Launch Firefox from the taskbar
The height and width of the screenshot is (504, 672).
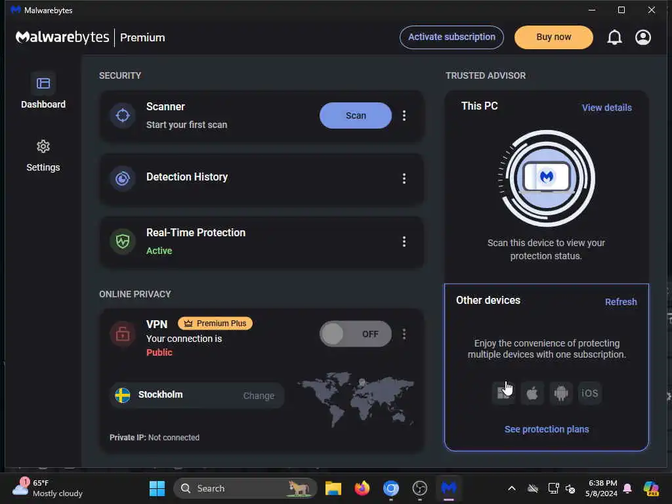pos(362,488)
